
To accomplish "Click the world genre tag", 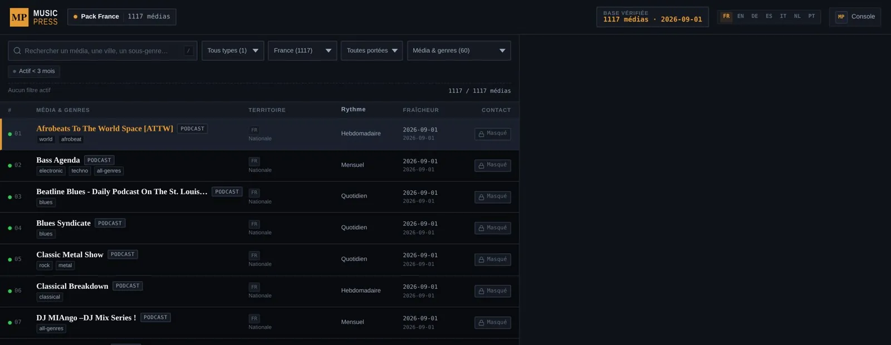I will click(x=46, y=140).
